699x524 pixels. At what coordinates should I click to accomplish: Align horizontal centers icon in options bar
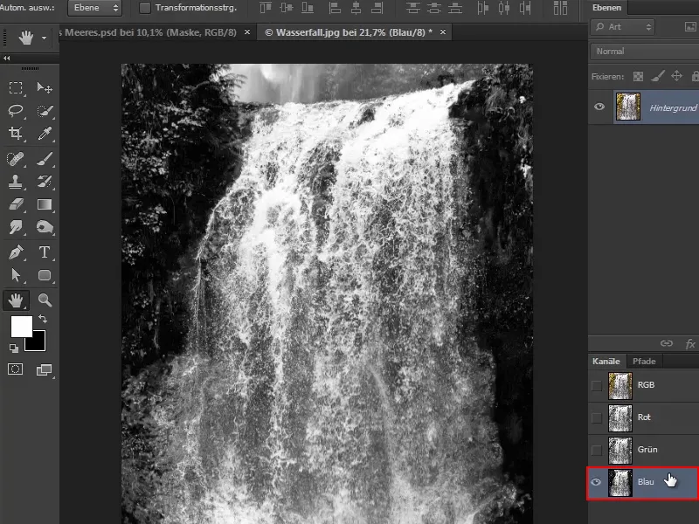356,8
